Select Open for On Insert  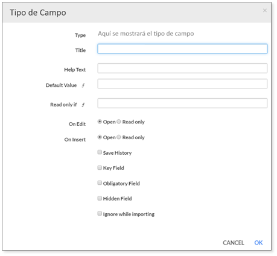click(100, 137)
